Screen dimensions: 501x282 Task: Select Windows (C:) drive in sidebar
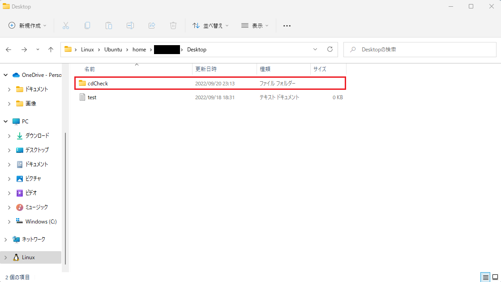[36, 221]
